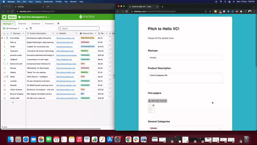Click the form address bar URL
257x145 pixels.
point(154,11)
